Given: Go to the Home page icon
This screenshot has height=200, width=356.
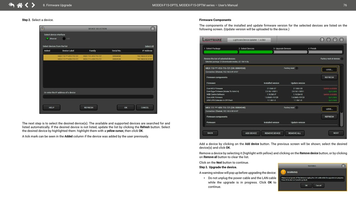Looking at the screenshot, I should coord(19,5).
